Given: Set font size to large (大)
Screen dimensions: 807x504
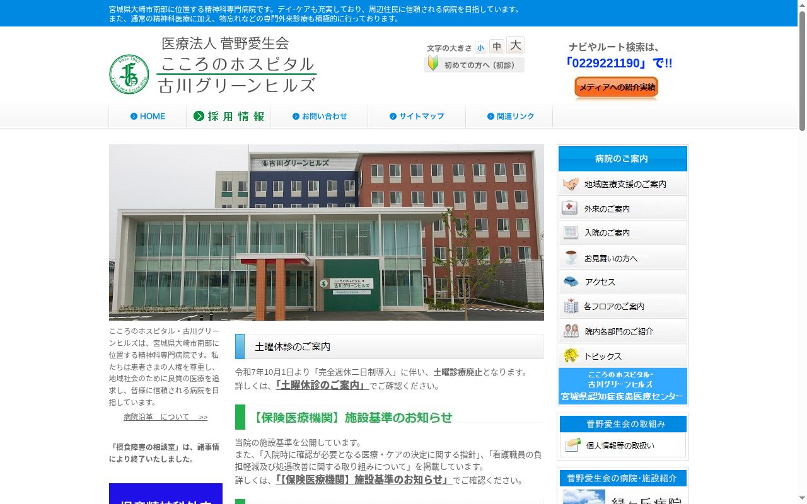Looking at the screenshot, I should 515,45.
